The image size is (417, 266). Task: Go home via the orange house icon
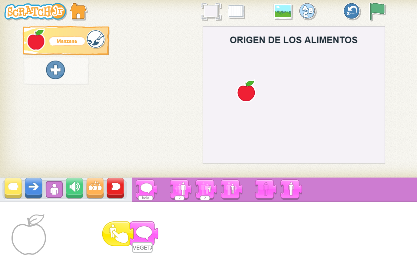[78, 12]
